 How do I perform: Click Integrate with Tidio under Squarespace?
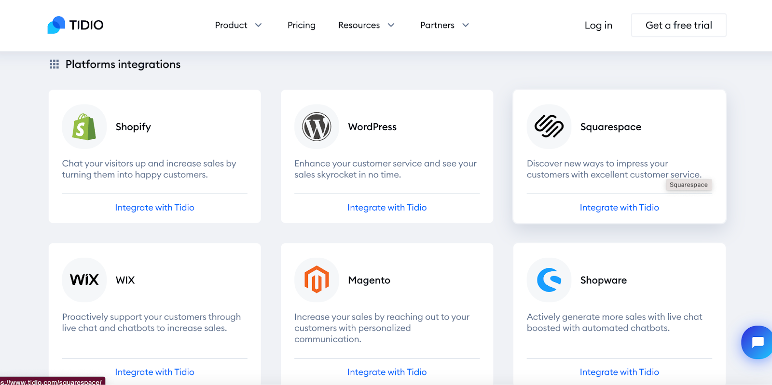pyautogui.click(x=620, y=208)
